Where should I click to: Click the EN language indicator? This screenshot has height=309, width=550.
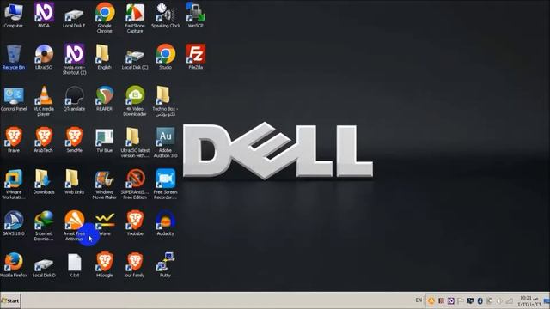tap(419, 300)
